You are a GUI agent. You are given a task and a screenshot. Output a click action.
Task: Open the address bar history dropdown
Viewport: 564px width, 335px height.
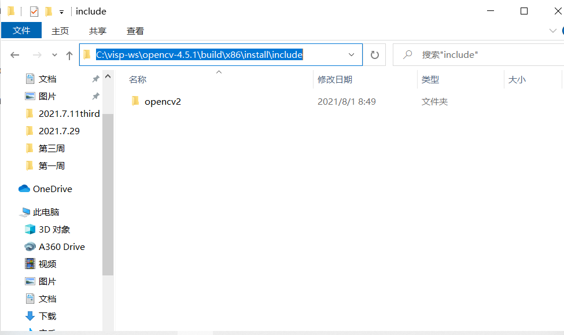point(352,55)
